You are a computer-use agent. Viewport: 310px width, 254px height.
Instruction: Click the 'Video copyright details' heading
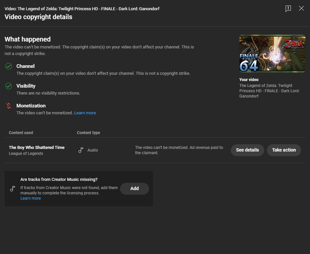(38, 17)
